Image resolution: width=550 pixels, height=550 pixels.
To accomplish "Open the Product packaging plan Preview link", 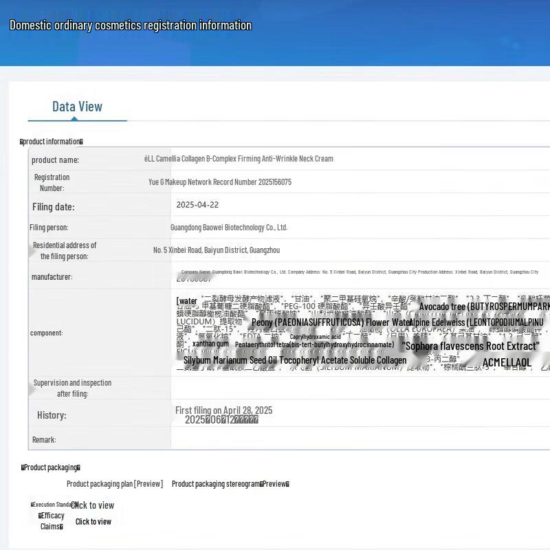I will pyautogui.click(x=115, y=484).
